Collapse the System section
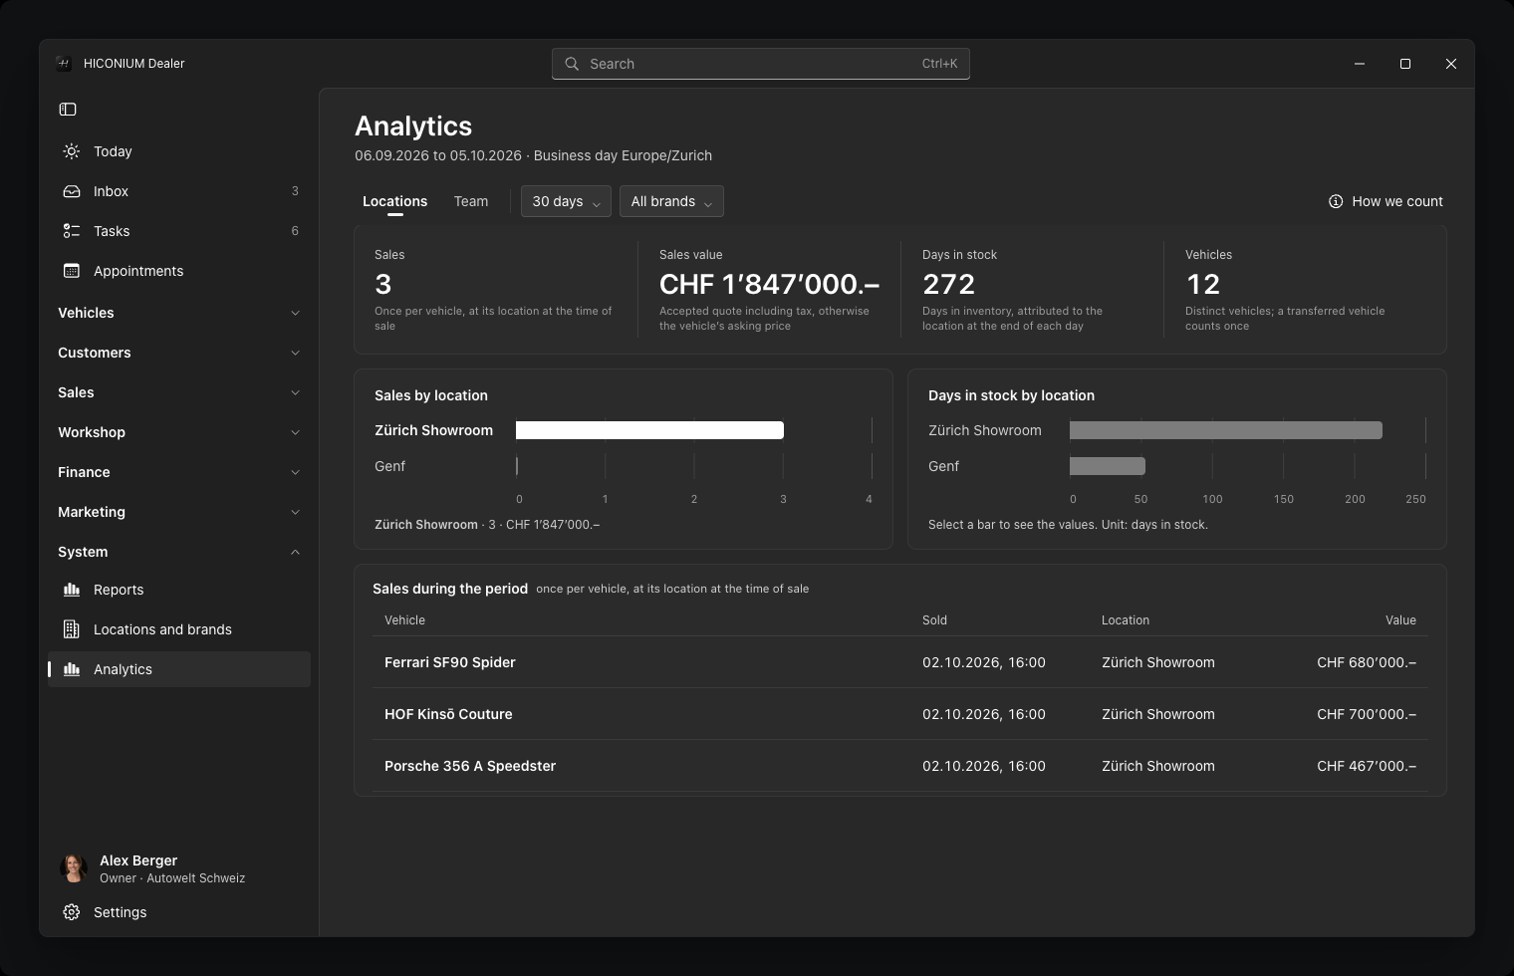Screen dimensions: 1514x976 pyautogui.click(x=179, y=552)
